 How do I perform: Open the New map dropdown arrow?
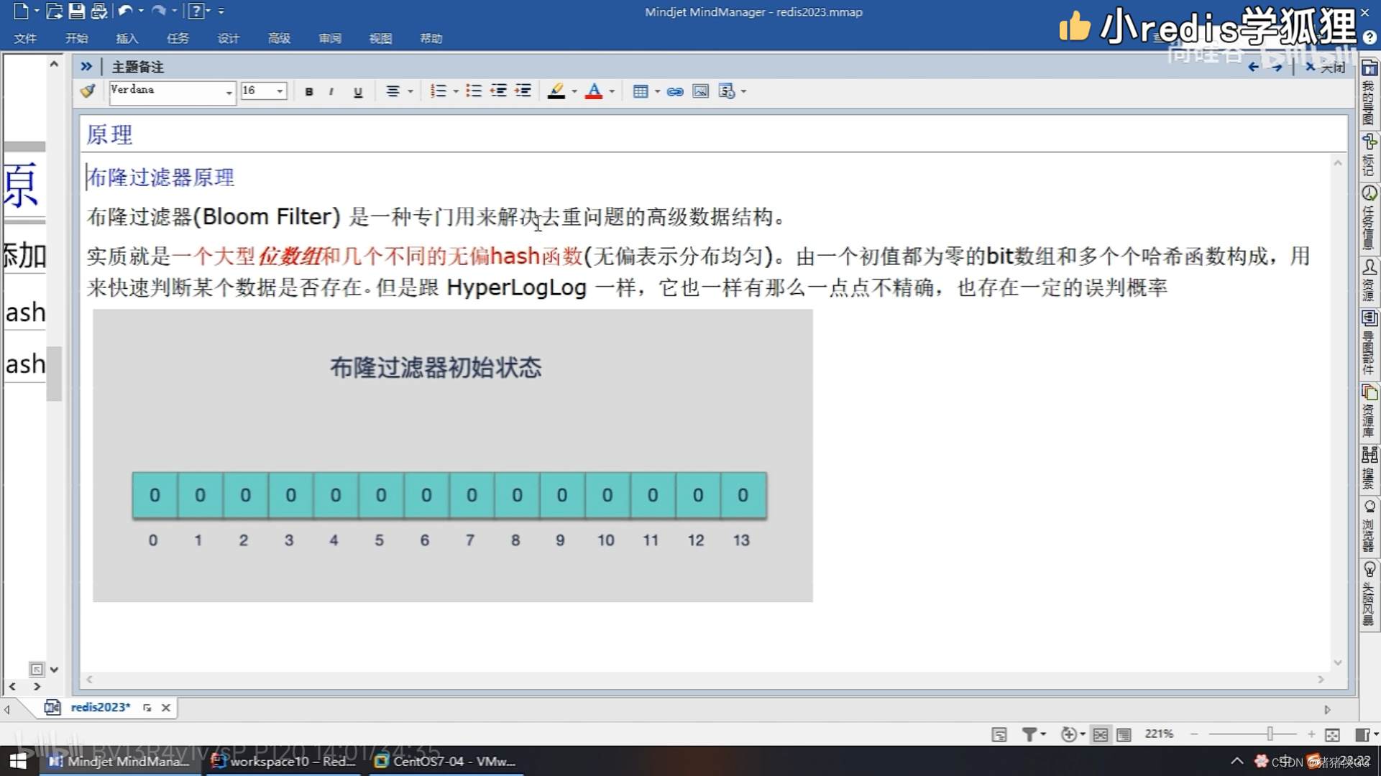point(37,11)
